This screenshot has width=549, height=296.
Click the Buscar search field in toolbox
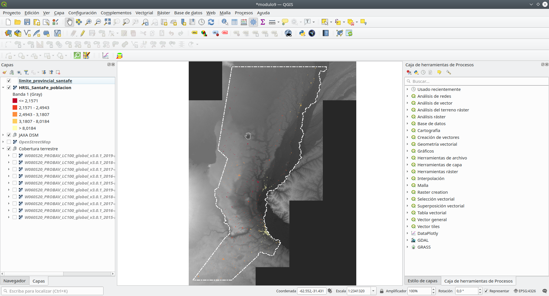(x=476, y=81)
